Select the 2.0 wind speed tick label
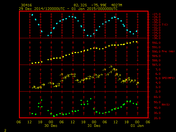 pyautogui.click(x=158, y=92)
